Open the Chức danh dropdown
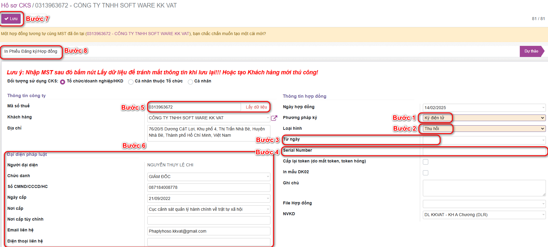 point(209,177)
